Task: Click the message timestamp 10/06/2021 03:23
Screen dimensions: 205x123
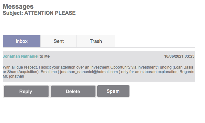Action: click(179, 56)
